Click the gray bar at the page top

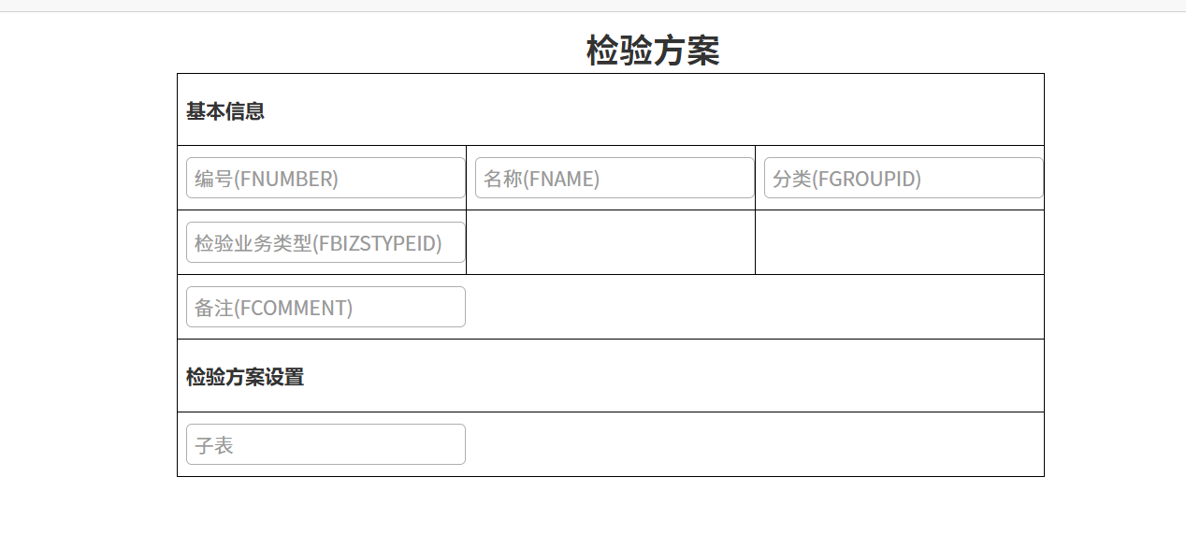[x=593, y=6]
